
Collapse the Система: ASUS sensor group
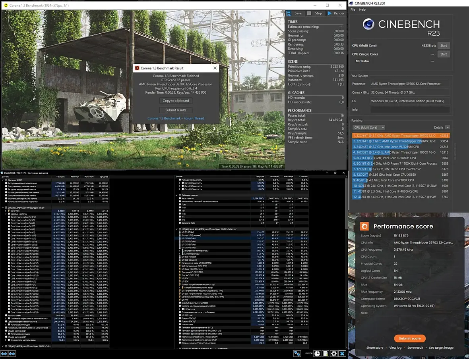tap(4, 180)
